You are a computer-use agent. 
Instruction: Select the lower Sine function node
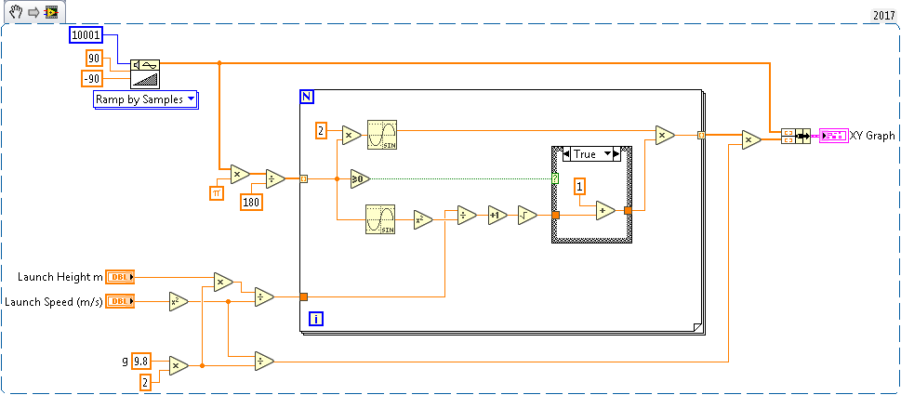point(380,219)
